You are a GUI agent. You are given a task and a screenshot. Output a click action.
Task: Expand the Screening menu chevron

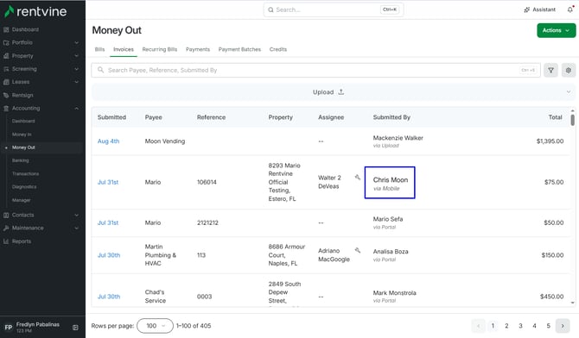[76, 69]
